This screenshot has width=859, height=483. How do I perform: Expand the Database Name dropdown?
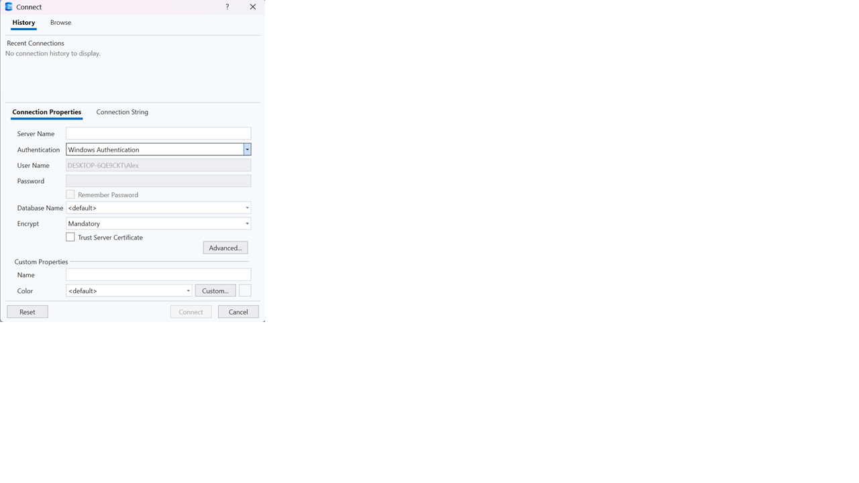point(247,208)
